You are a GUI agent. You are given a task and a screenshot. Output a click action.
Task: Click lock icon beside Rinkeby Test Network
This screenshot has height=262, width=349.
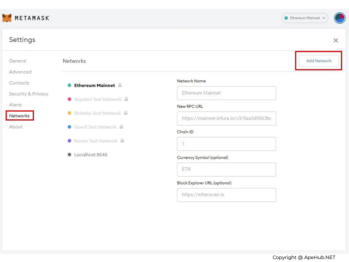(x=126, y=113)
